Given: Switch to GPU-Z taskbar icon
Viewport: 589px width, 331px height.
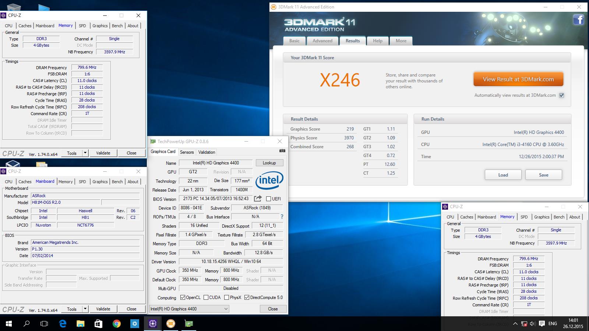Looking at the screenshot, I should pos(188,324).
